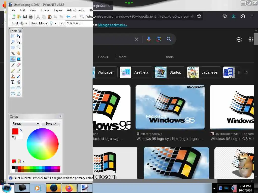Select the Rectangle Select tool
Screen dimensions: 258x193
[x=13, y=36]
